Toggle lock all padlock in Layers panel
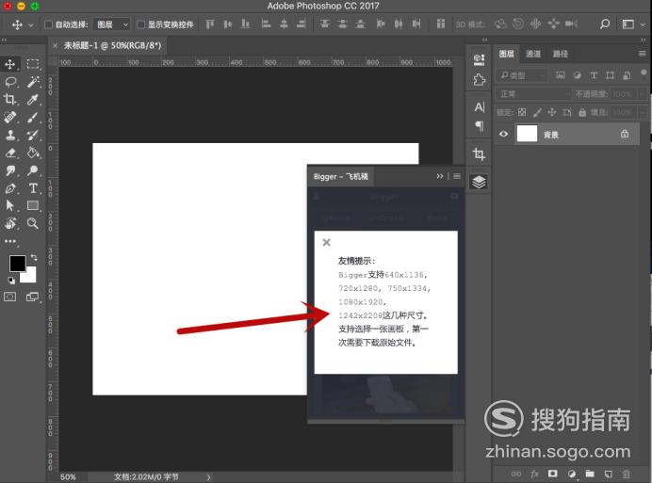Screen dimensions: 652x483 pyautogui.click(x=582, y=112)
